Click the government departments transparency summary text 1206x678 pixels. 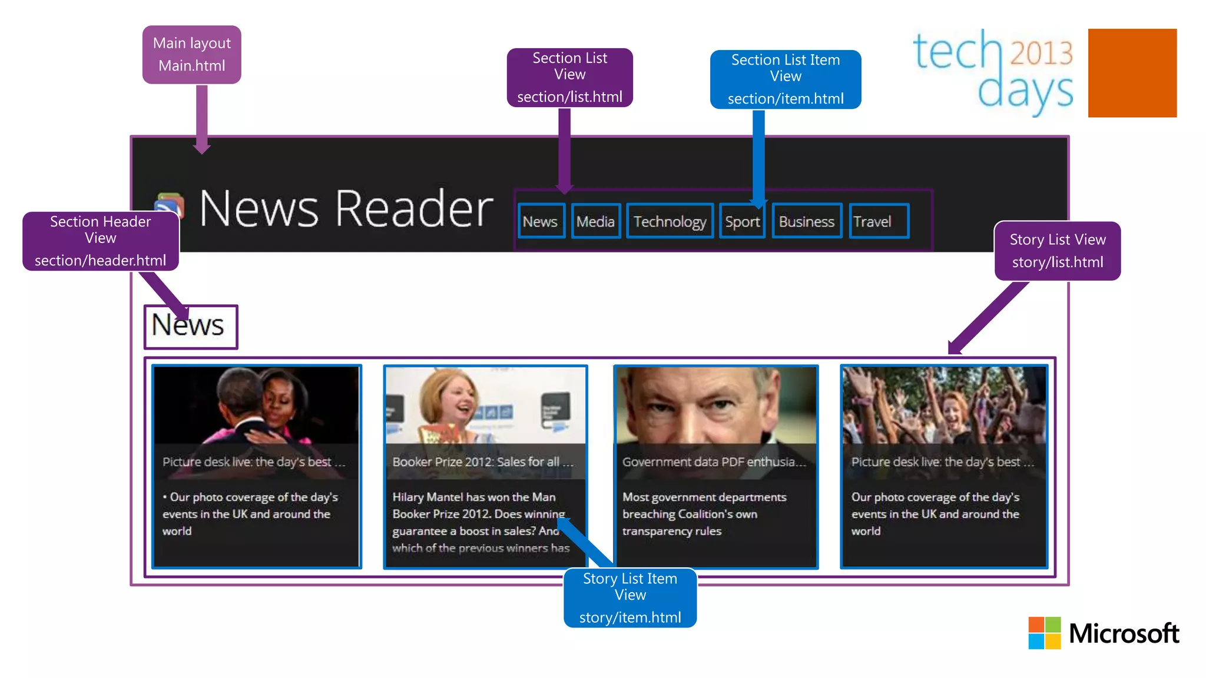point(704,514)
